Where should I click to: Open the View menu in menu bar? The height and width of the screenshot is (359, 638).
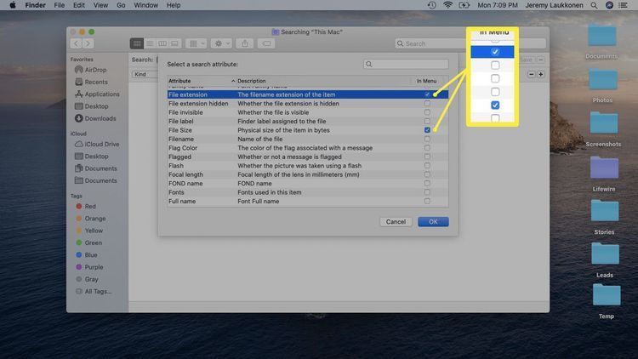pos(100,5)
